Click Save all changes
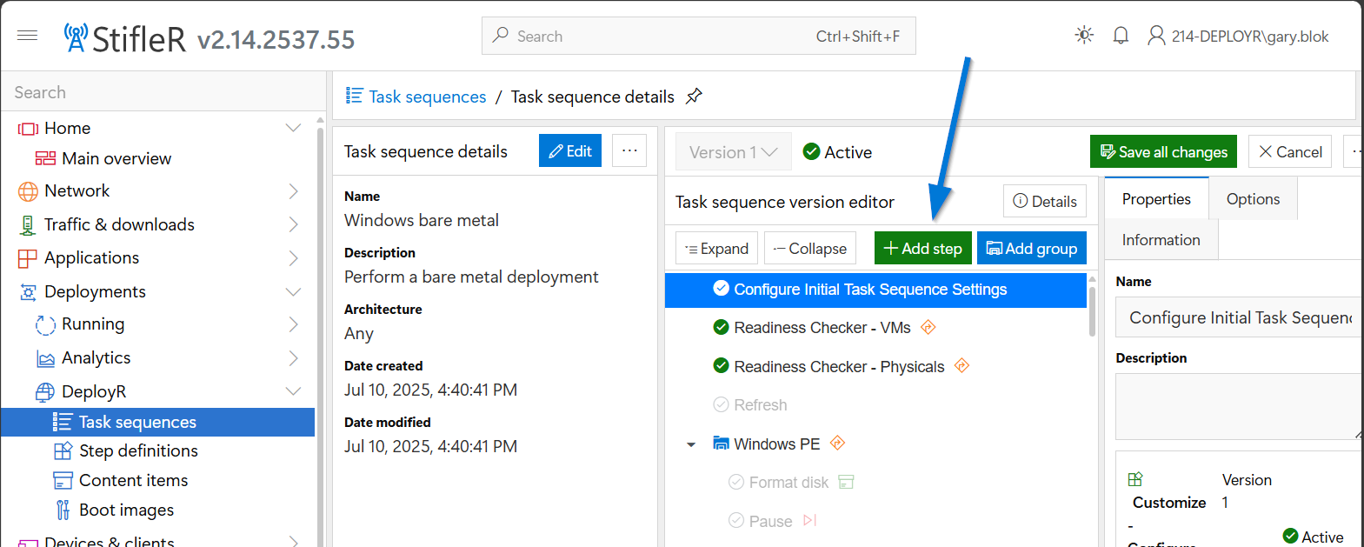 coord(1163,152)
